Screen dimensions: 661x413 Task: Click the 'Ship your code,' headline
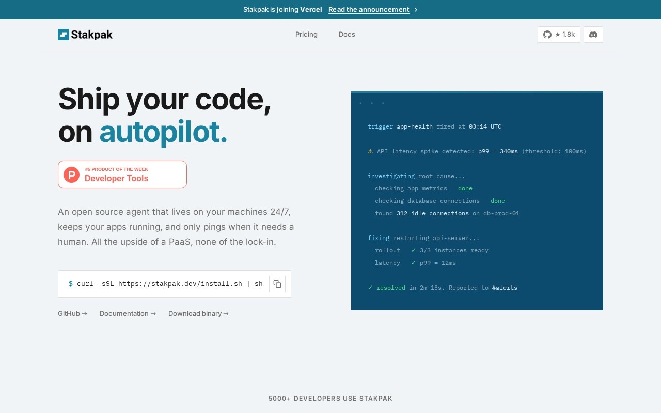click(x=165, y=99)
